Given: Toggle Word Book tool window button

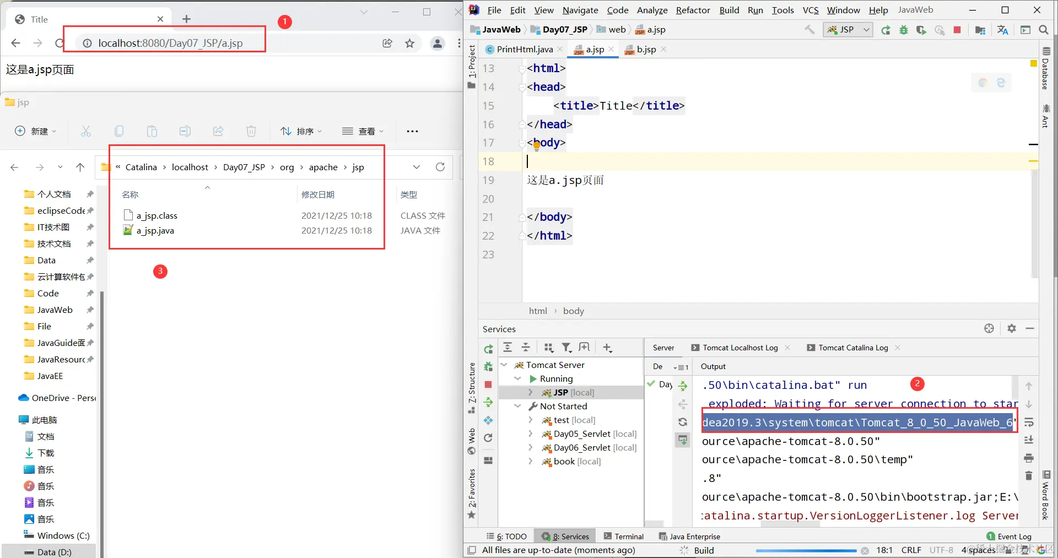Looking at the screenshot, I should 1046,495.
